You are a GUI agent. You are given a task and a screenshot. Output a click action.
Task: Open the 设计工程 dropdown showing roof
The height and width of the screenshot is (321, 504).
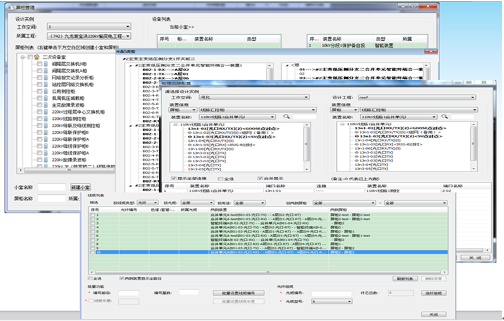click(x=416, y=97)
